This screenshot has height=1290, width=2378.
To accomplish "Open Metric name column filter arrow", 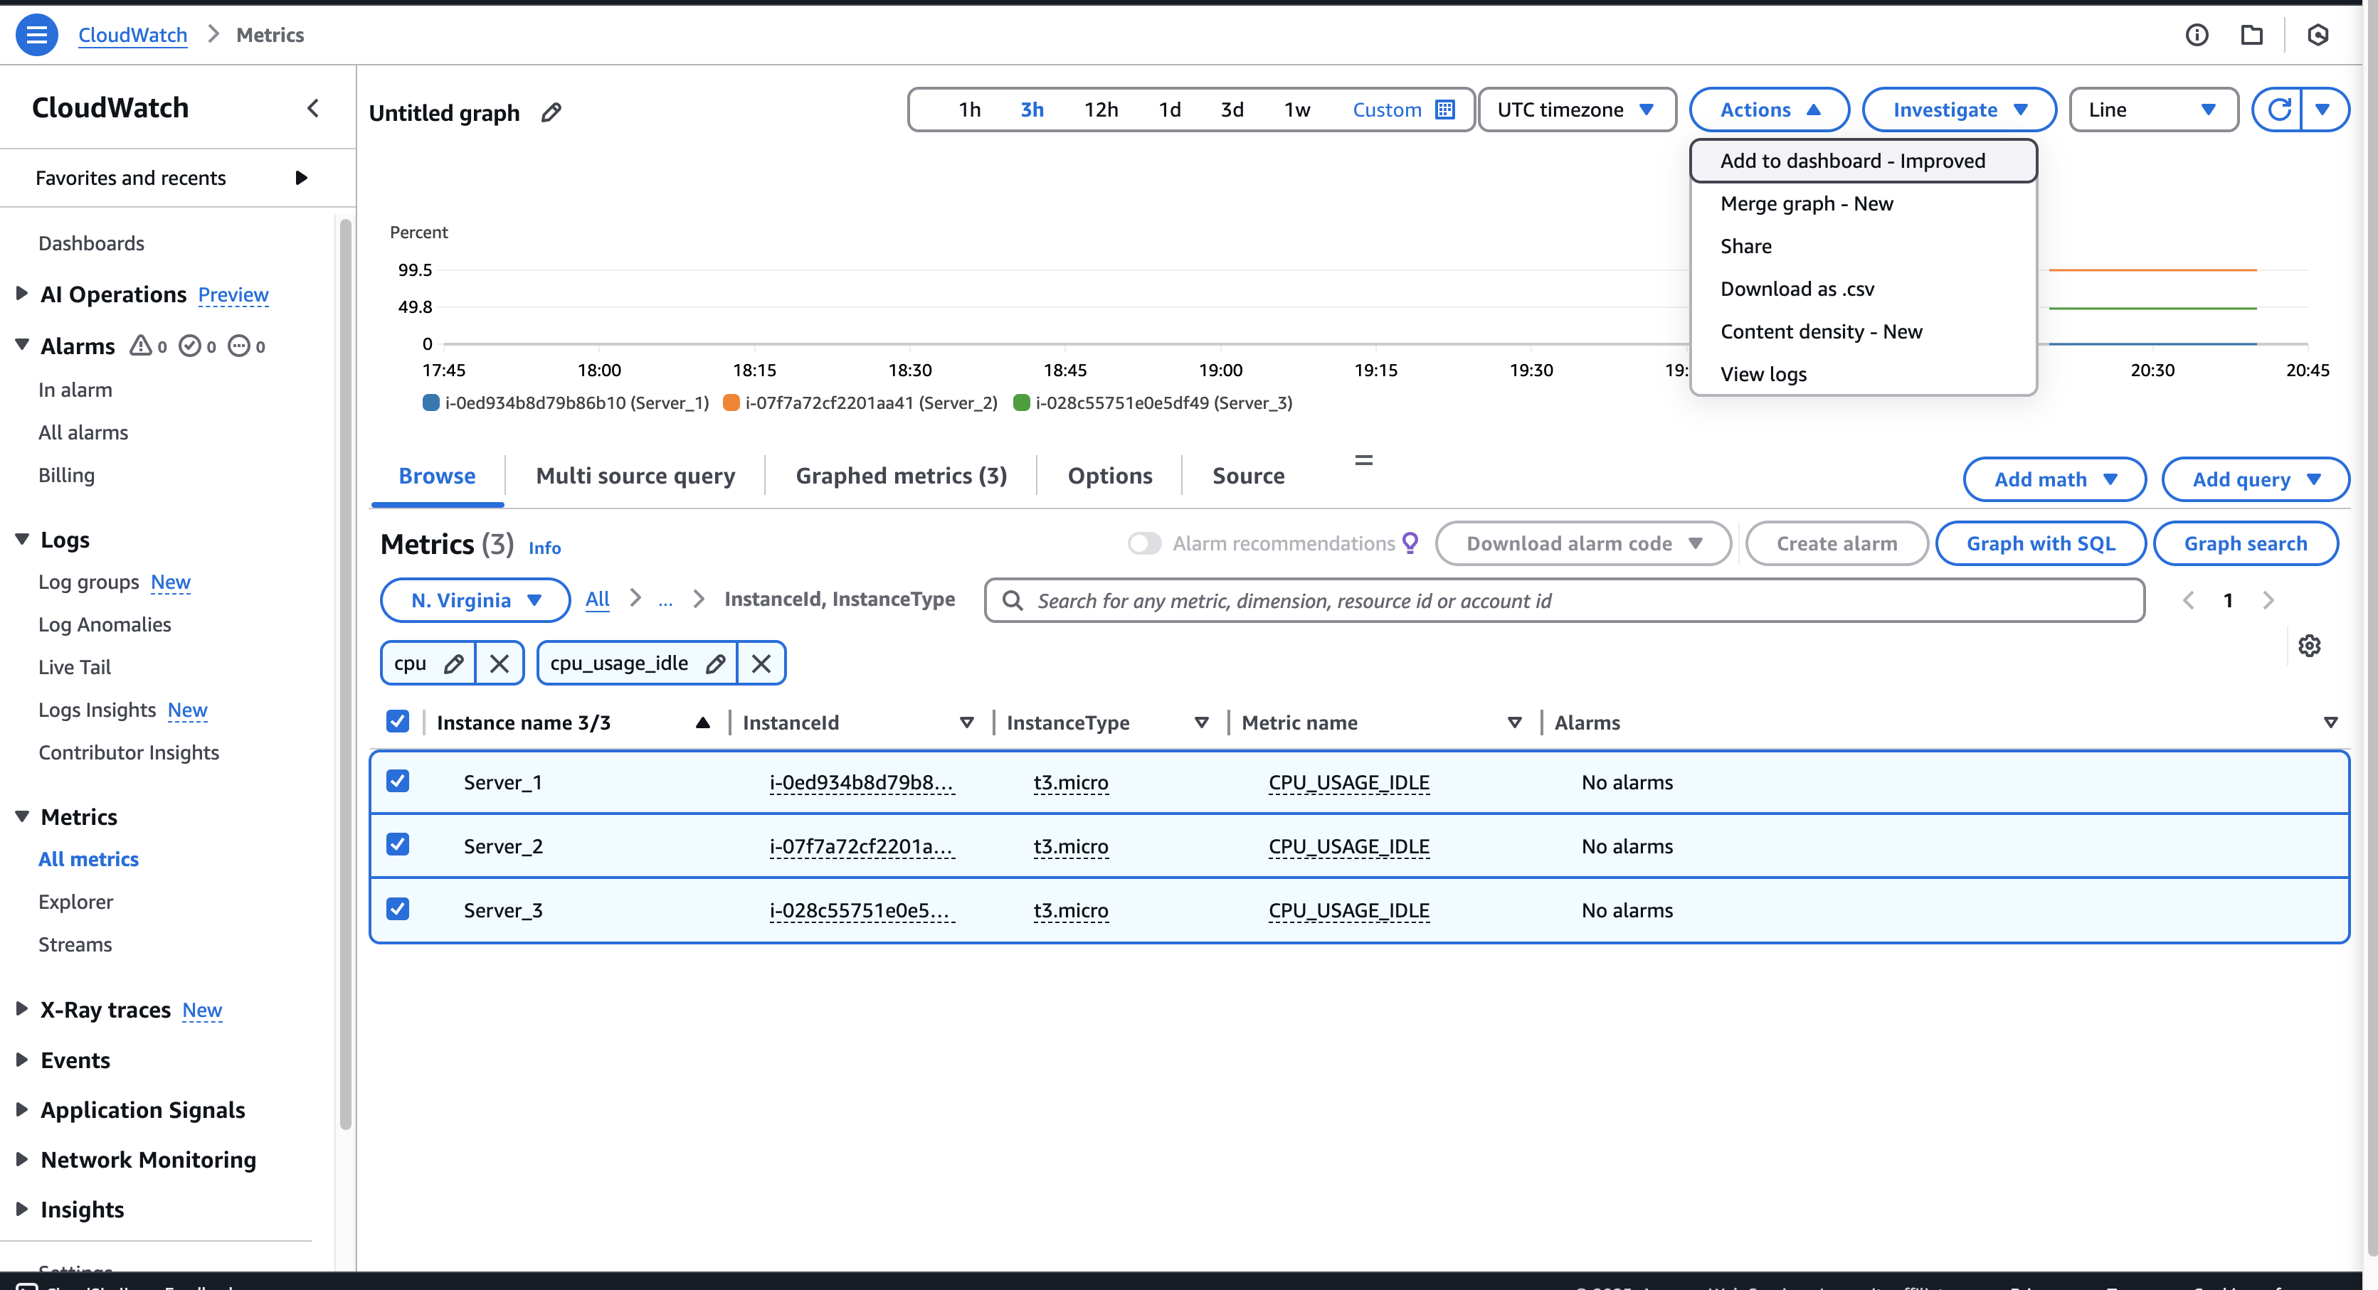I will coord(1514,723).
